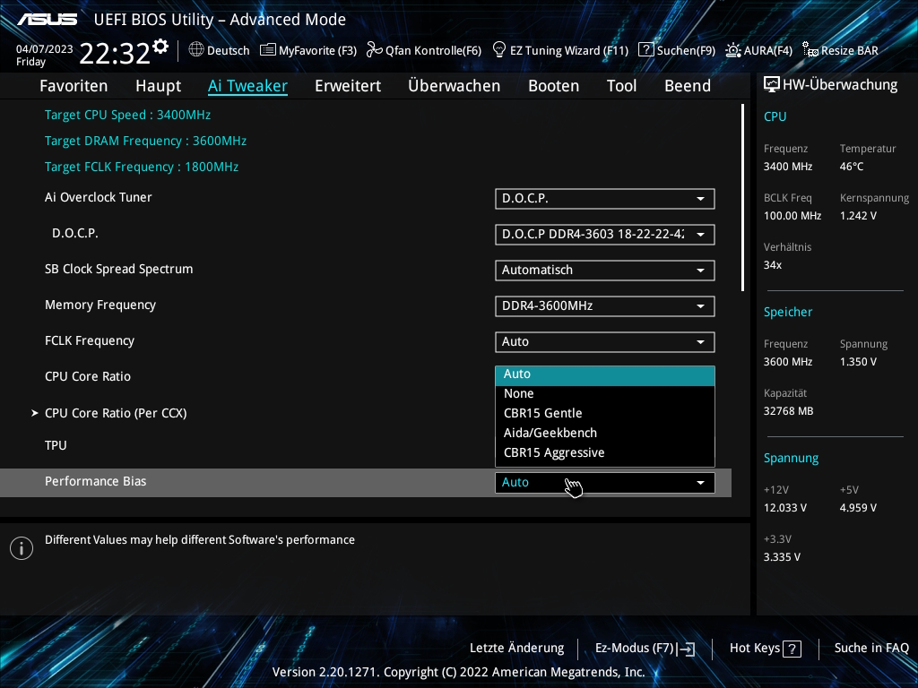Open the Beend exit tab
Image resolution: width=918 pixels, height=688 pixels.
[688, 86]
